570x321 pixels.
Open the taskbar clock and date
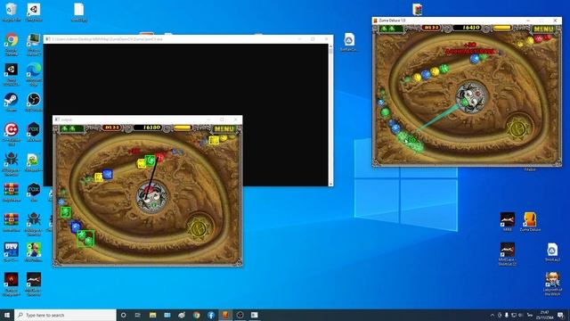[x=544, y=315]
